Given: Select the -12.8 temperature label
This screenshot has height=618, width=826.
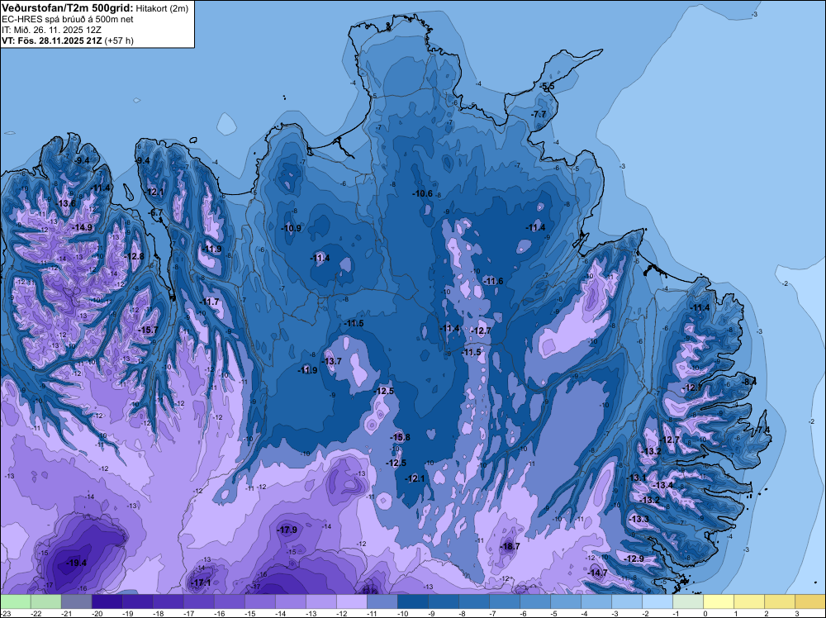Looking at the screenshot, I should [135, 256].
